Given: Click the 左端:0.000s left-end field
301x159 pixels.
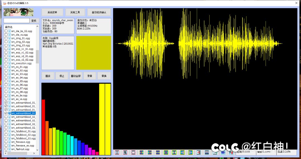Looking at the screenshot, I should (246, 152).
